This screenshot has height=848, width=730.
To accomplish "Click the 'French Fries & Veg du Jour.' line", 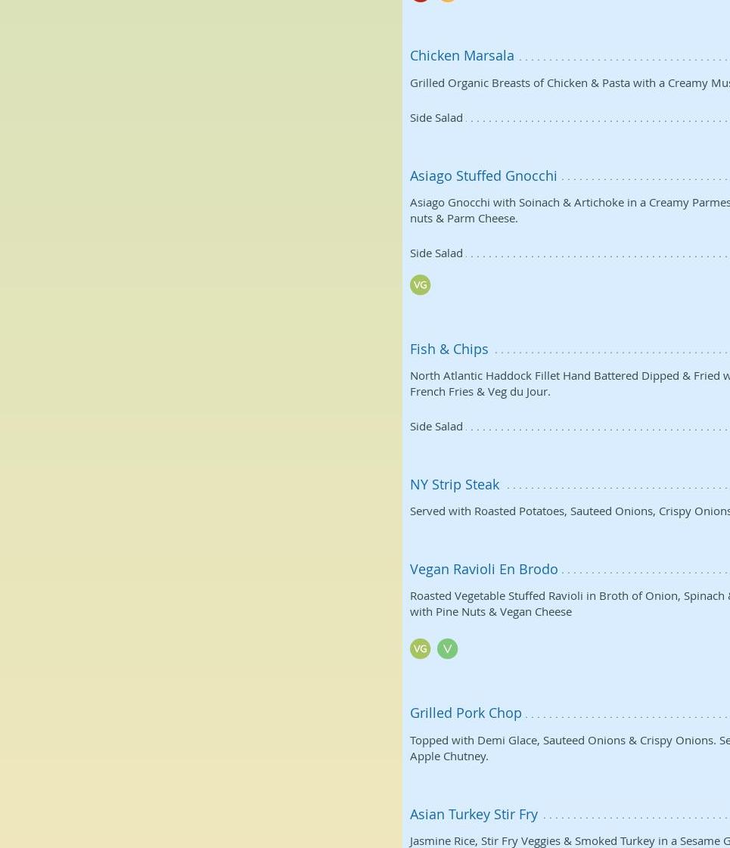I will 480,392.
